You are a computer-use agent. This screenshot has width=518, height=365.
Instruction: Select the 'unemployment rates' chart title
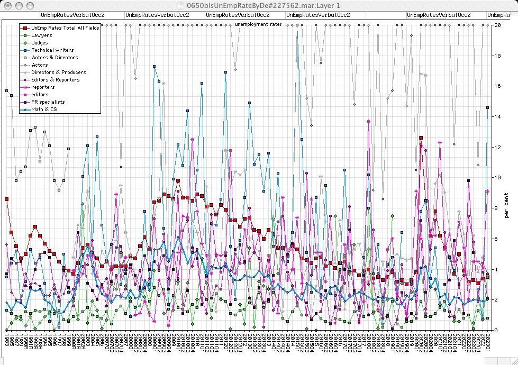258,24
